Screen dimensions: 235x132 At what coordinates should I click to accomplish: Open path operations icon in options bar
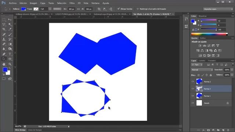(99, 9)
